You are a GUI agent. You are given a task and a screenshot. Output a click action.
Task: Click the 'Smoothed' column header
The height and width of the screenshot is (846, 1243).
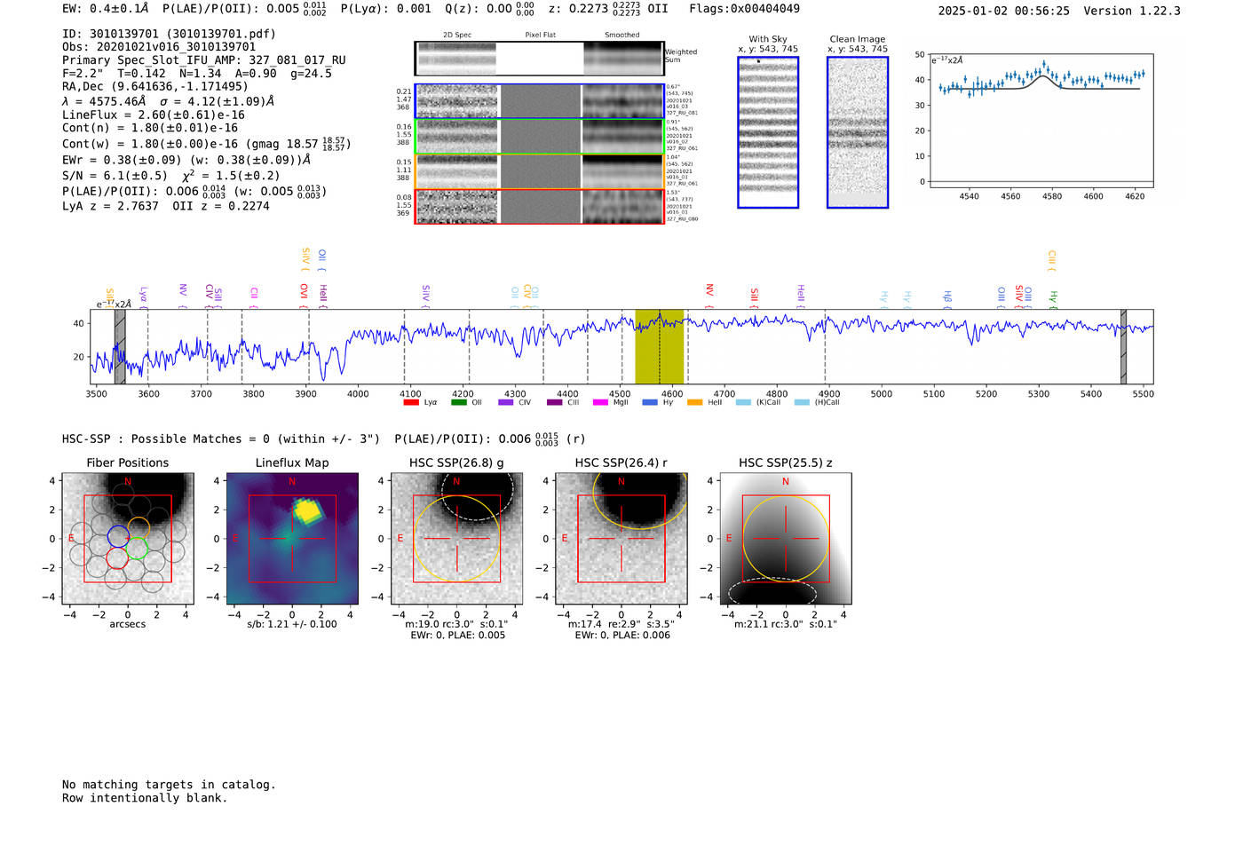(x=622, y=35)
